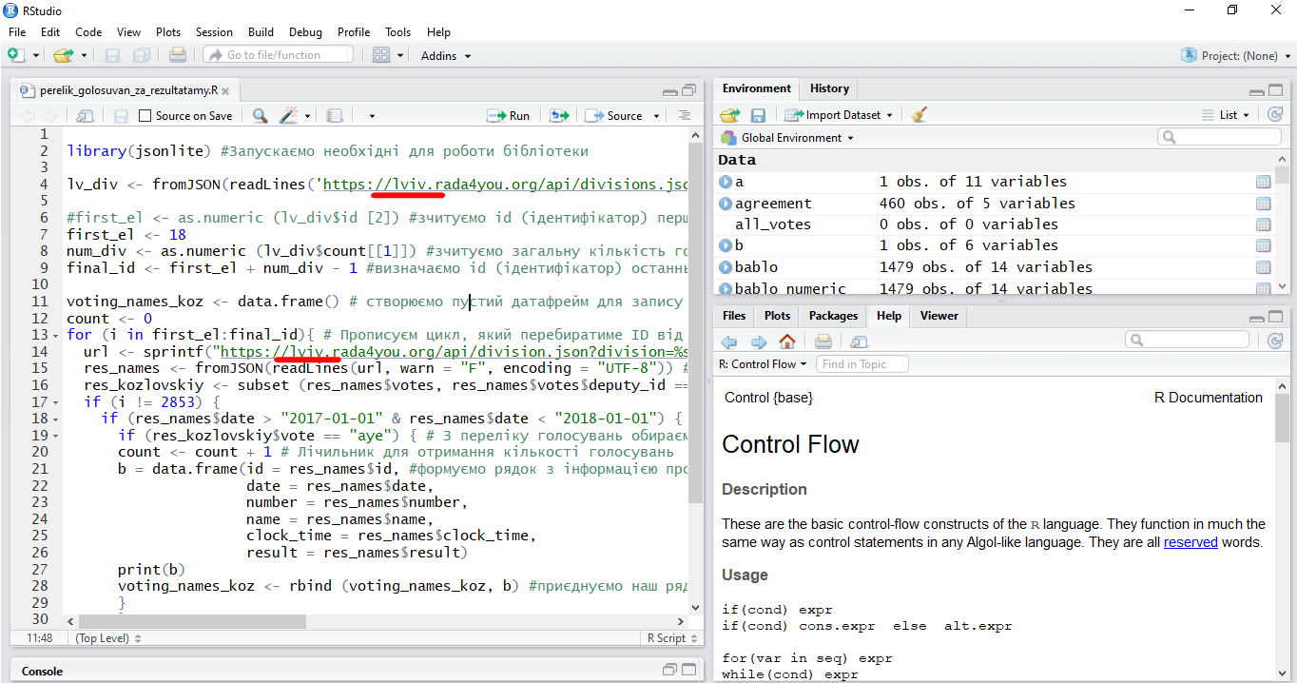Expand the agreement object details
The image size is (1297, 683).
coord(726,204)
